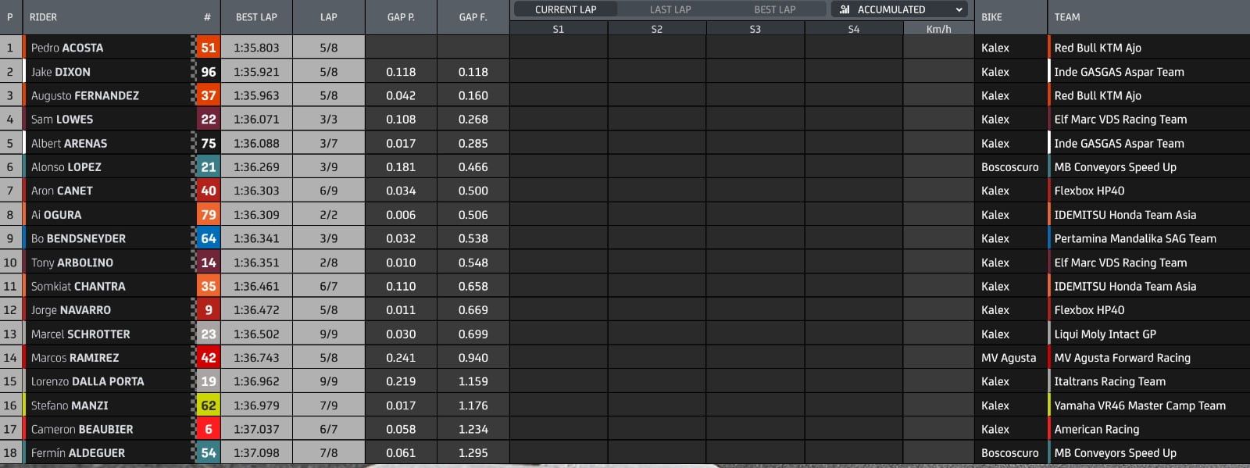Click the Km/h column header
The width and height of the screenshot is (1250, 468).
click(x=938, y=29)
